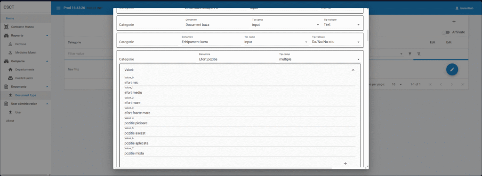Click Value_4 field pozitie picioare

[x=240, y=123]
